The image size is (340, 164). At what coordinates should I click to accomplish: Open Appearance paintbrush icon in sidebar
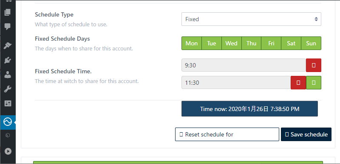(8, 46)
